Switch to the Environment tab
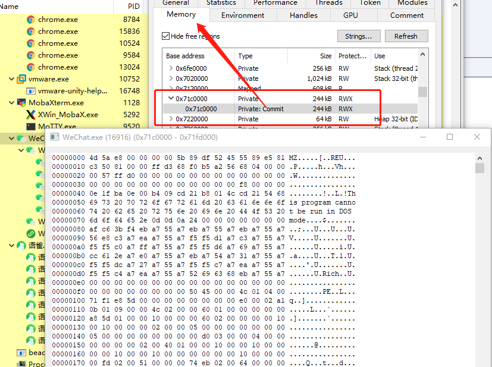Image resolution: width=492 pixels, height=367 pixels. click(x=243, y=15)
